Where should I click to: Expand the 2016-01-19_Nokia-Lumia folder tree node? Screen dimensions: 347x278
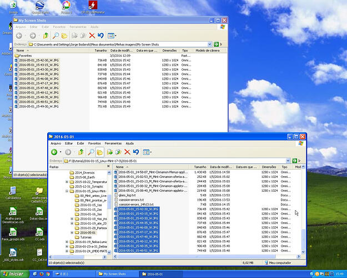tap(67, 242)
